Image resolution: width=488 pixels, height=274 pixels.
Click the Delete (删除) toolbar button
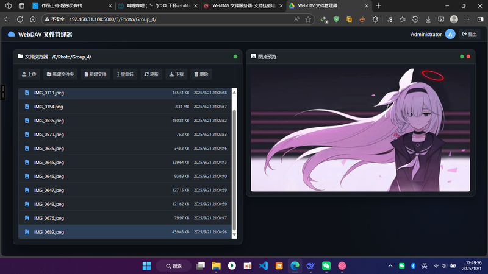tap(201, 74)
